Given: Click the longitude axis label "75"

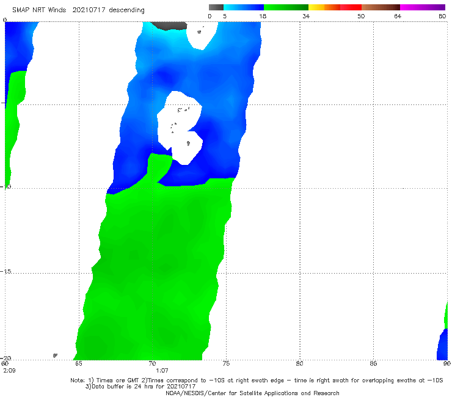Looking at the screenshot, I should click(x=226, y=363).
